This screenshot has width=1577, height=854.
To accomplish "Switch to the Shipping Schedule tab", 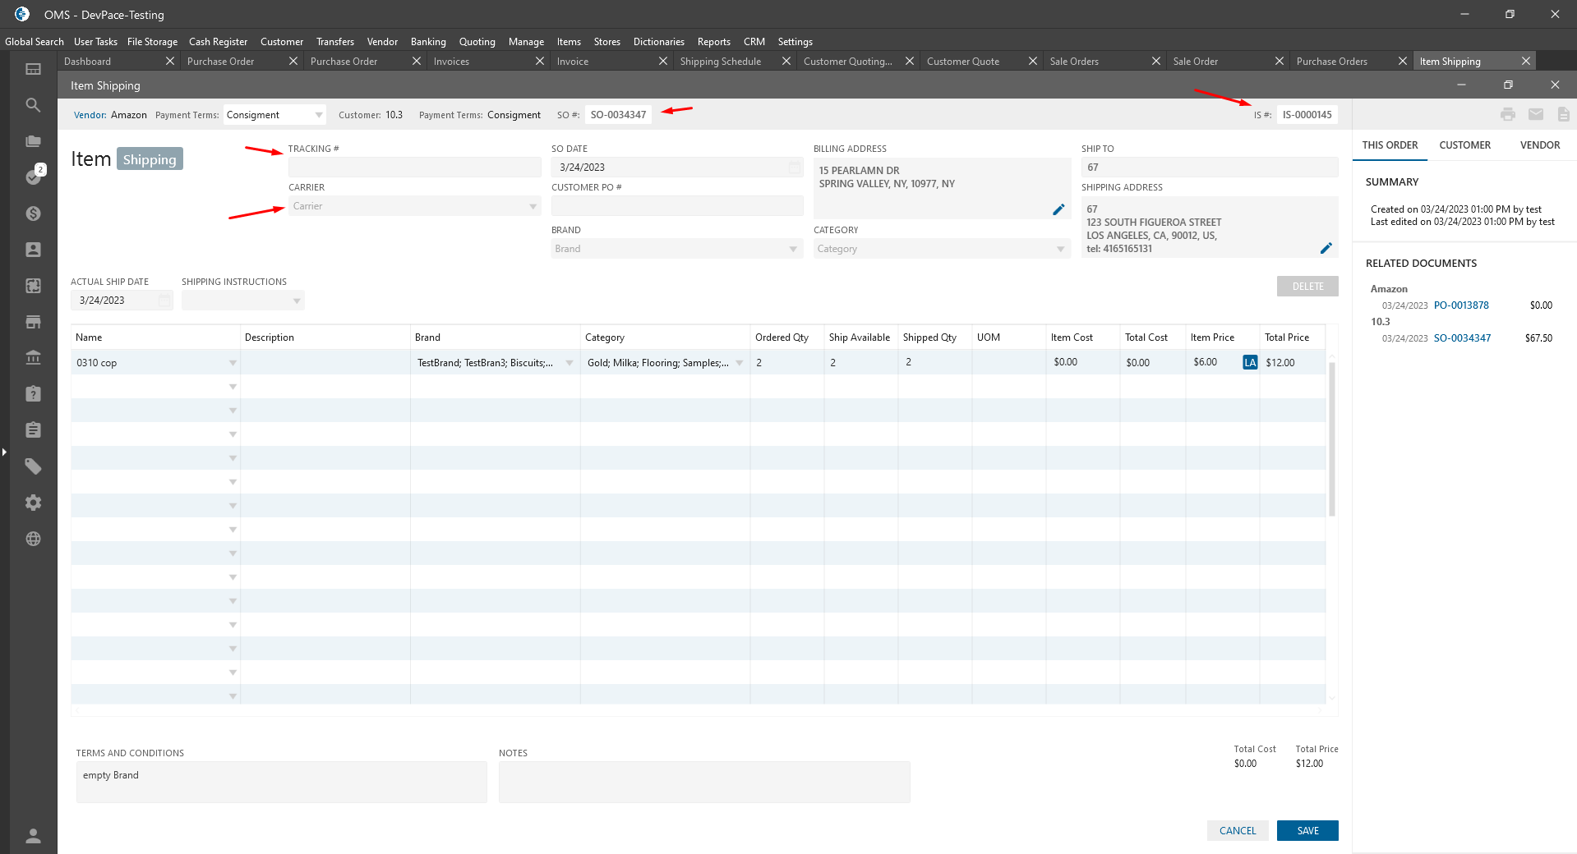I will [x=721, y=62].
